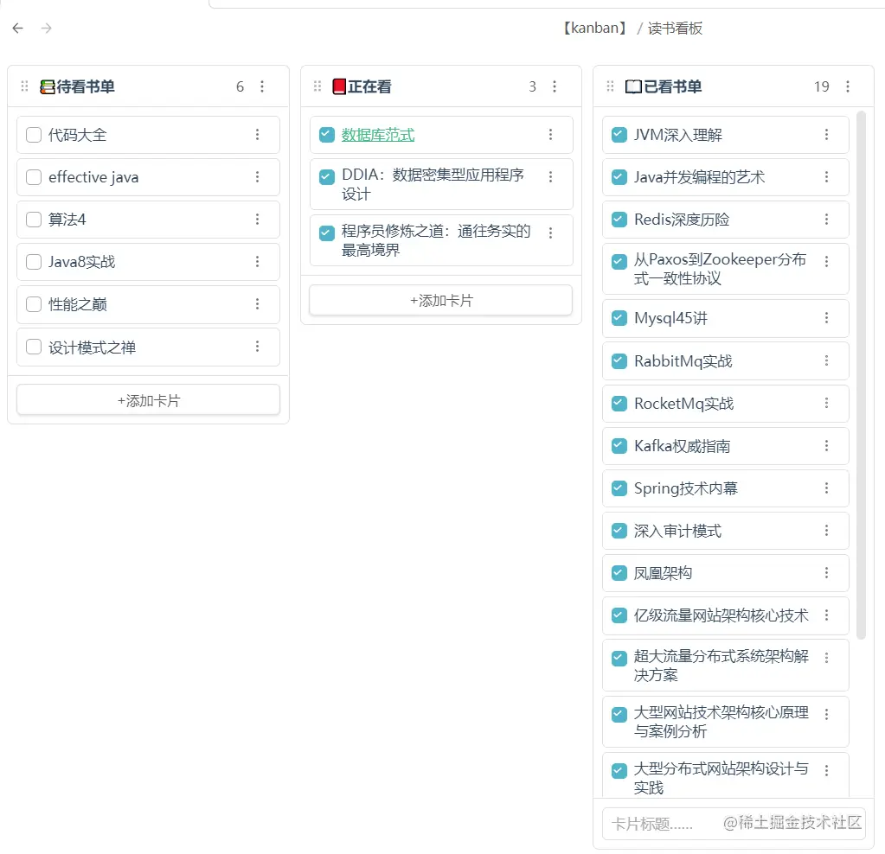This screenshot has width=885, height=854.
Task: Open options for card Kafka权威指南
Action: 826,446
